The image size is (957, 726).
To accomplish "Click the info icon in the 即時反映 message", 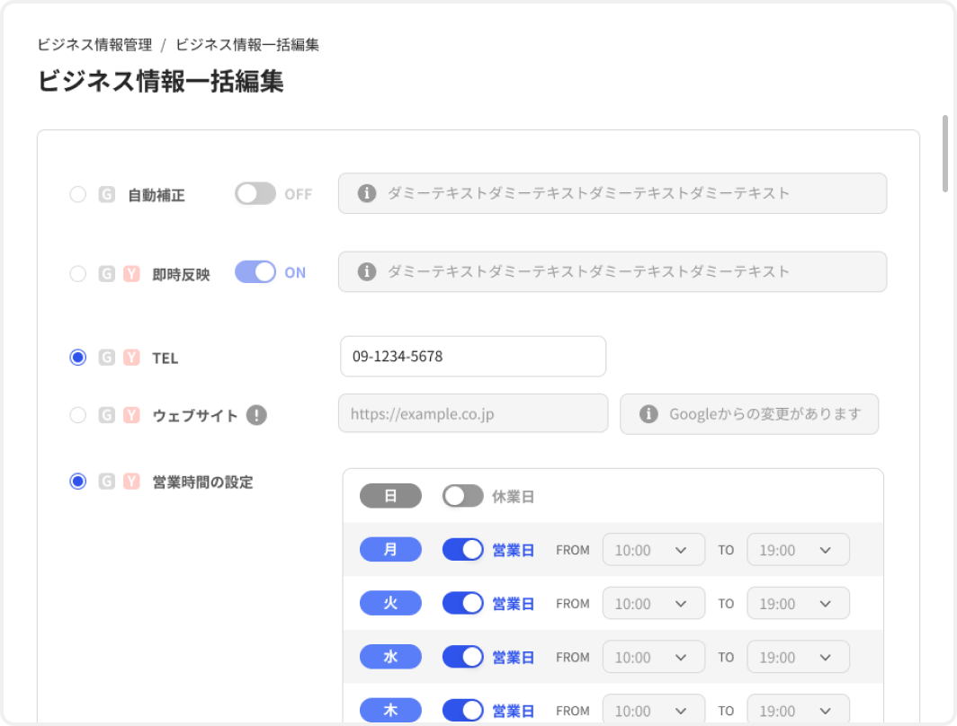I will tap(366, 271).
